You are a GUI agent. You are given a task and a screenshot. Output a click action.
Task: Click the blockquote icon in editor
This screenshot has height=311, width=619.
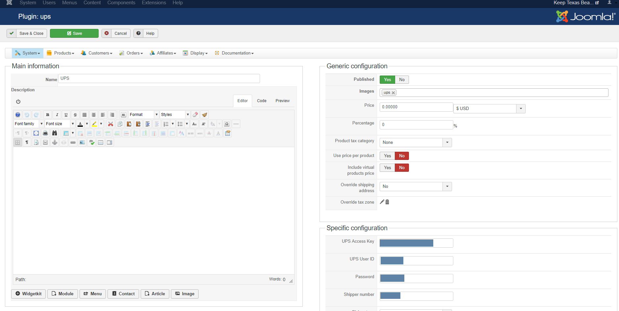[x=124, y=115]
